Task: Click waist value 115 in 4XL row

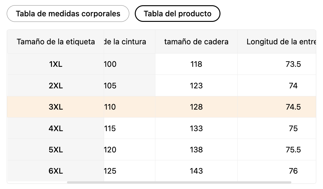Action: coord(110,128)
